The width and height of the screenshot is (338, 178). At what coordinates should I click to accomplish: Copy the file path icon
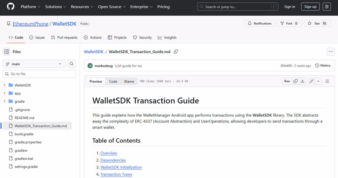[176, 52]
